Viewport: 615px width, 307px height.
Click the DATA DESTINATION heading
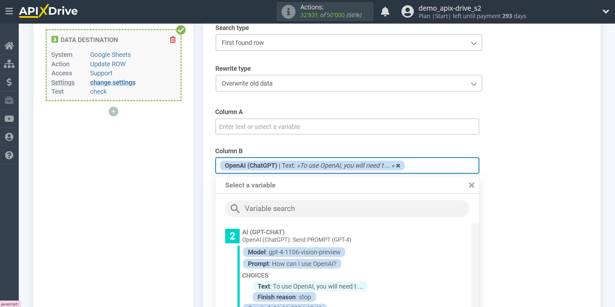click(x=89, y=40)
